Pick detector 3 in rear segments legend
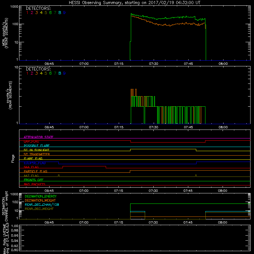The width and height of the screenshot is (254, 254). click(x=37, y=73)
